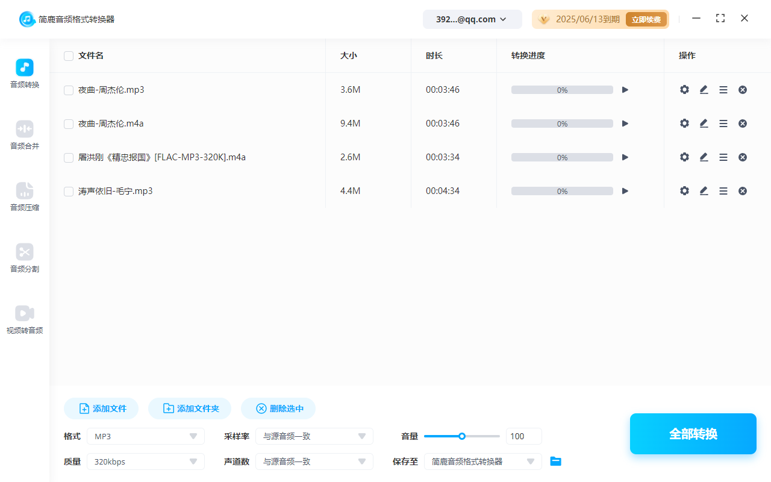771x482 pixels.
Task: Start conversion with the 全部转换 button
Action: tap(693, 434)
